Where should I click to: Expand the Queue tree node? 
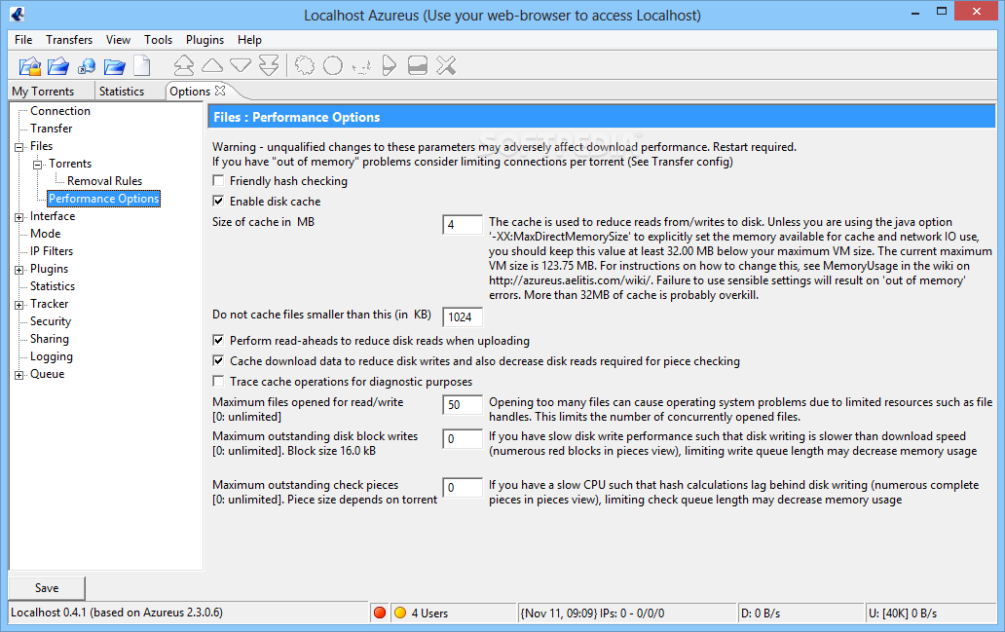click(x=19, y=375)
